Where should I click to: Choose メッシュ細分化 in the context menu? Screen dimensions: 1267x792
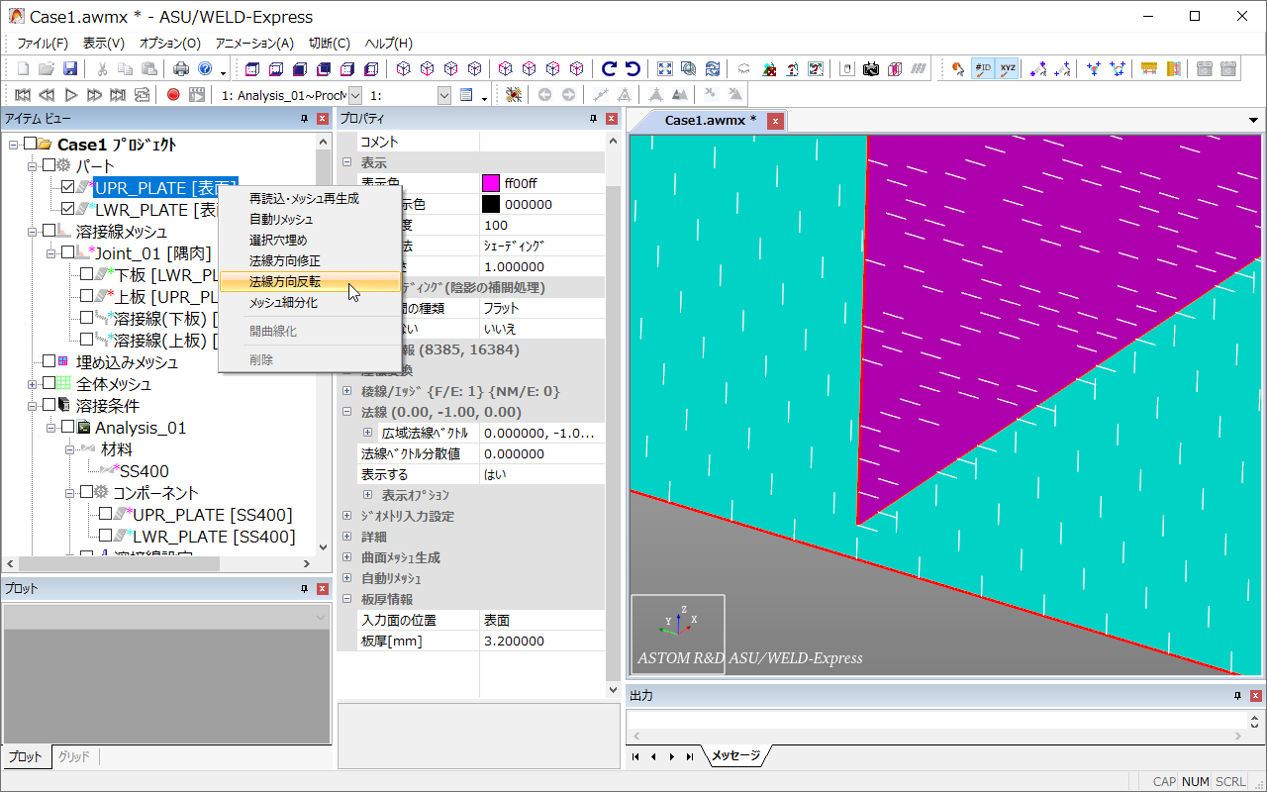[283, 303]
